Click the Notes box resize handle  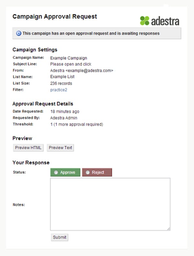168,229
